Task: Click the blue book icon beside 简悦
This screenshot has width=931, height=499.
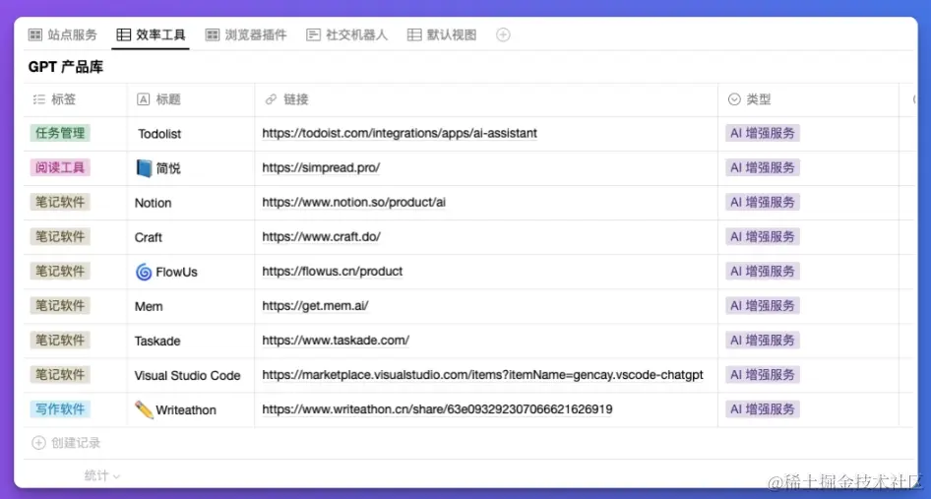Action: (x=144, y=168)
